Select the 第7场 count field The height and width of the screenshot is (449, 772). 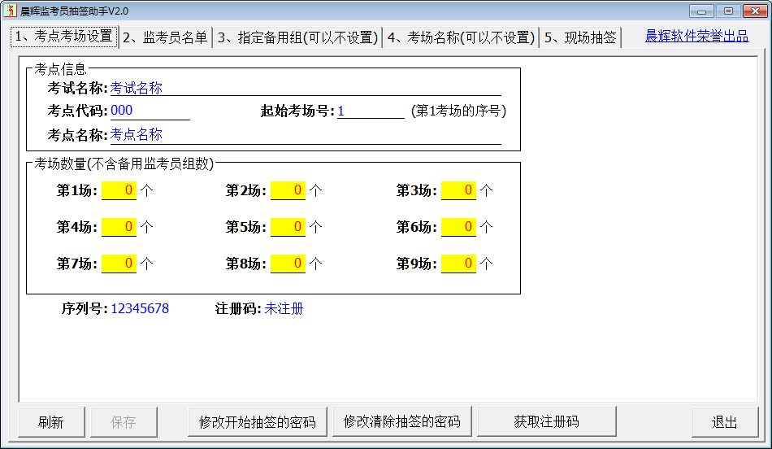(x=119, y=264)
